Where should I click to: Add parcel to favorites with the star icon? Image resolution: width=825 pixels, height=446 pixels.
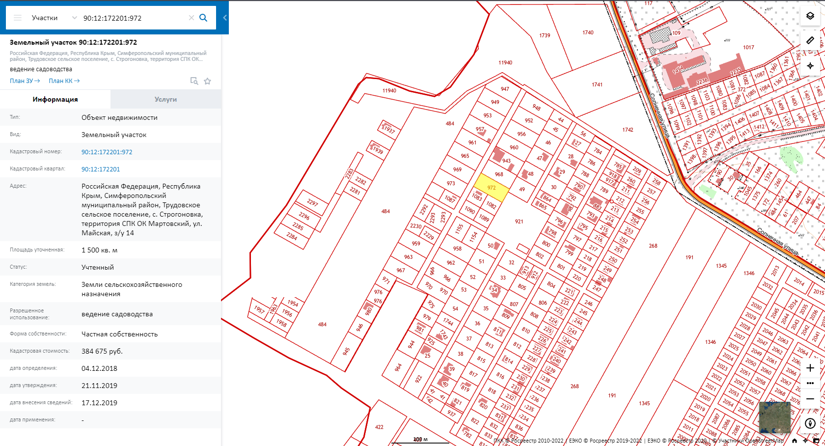point(208,81)
